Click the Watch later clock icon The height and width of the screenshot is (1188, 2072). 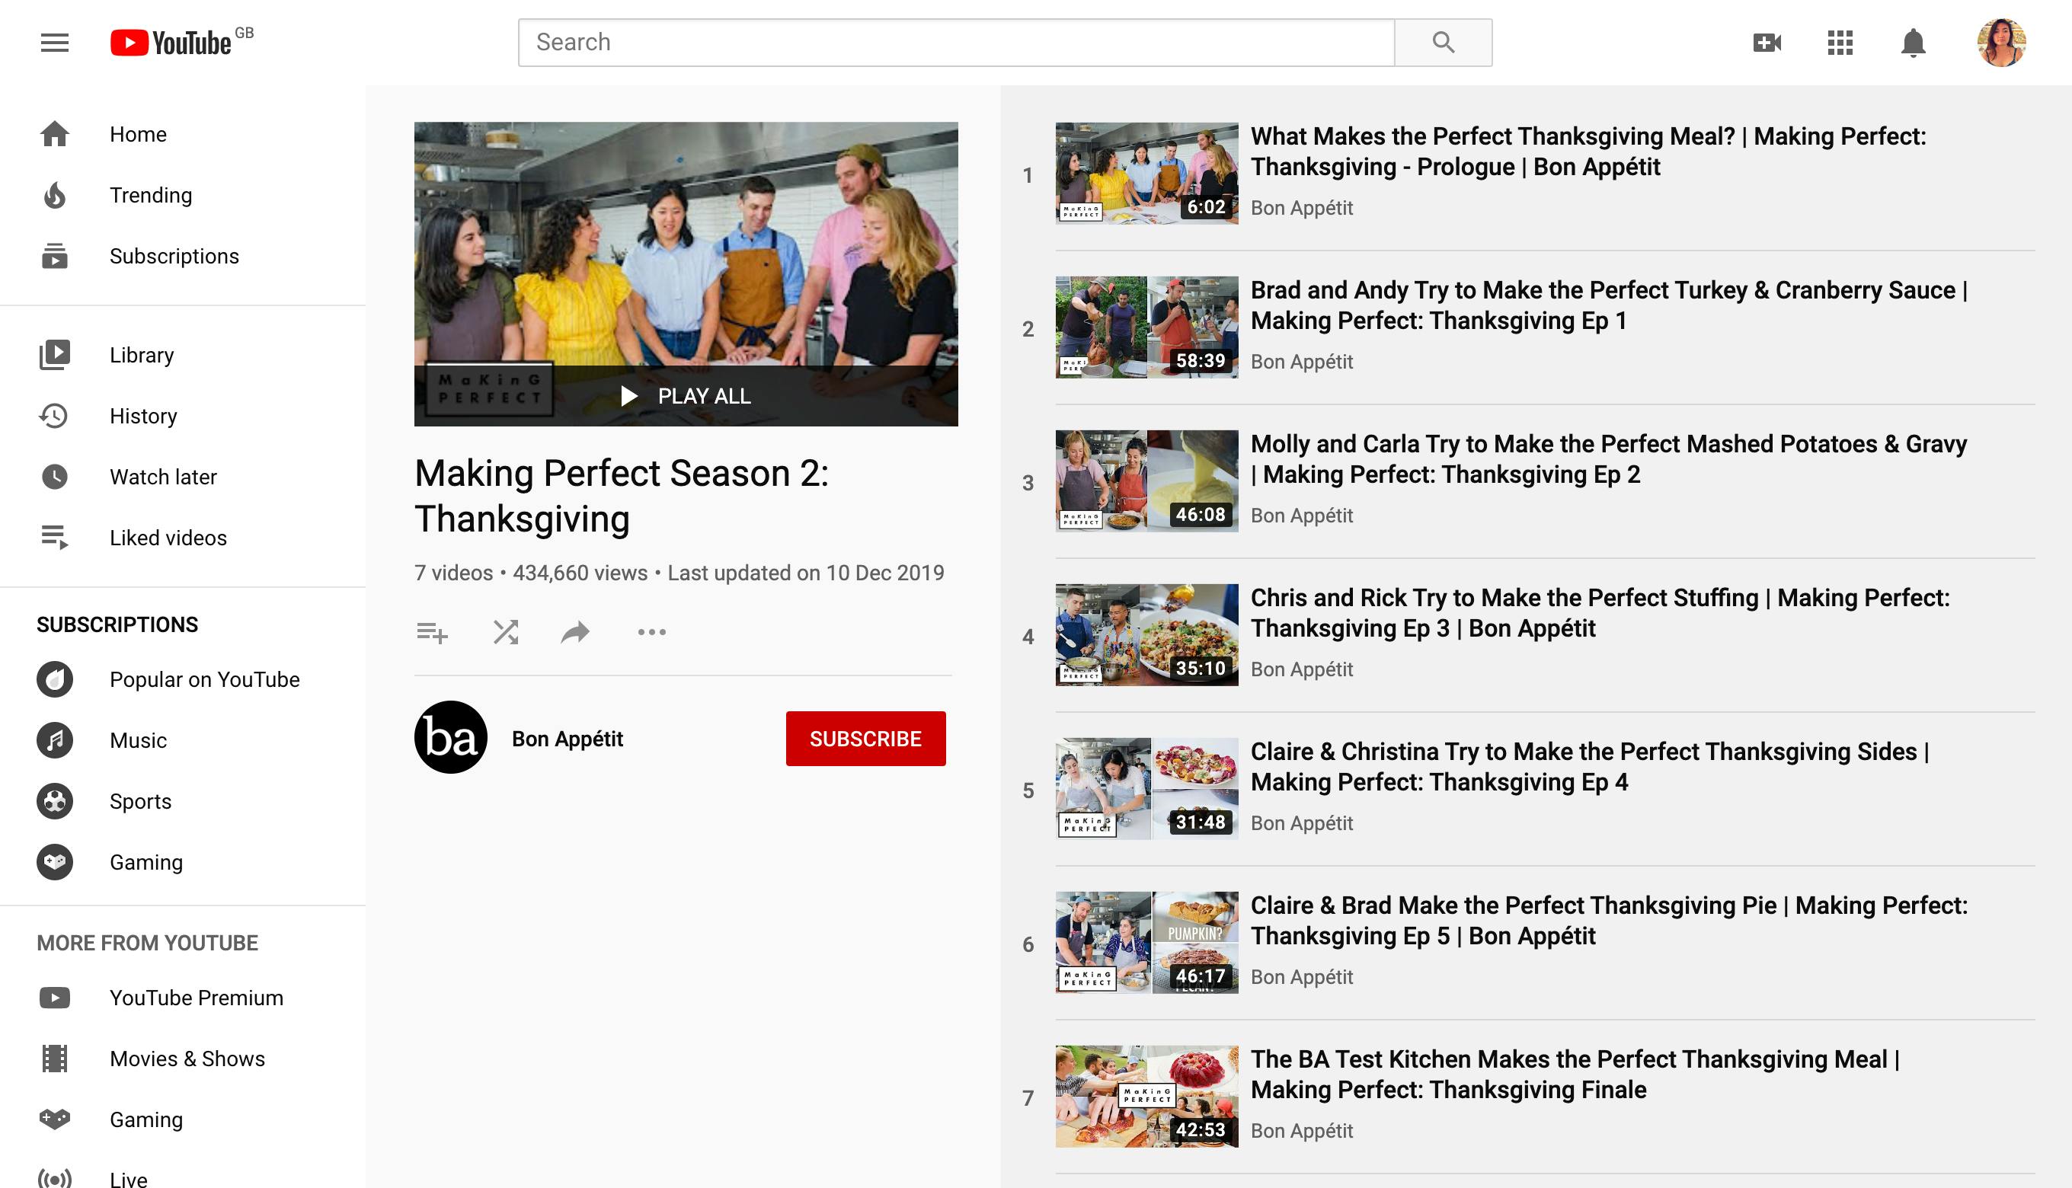(x=55, y=477)
